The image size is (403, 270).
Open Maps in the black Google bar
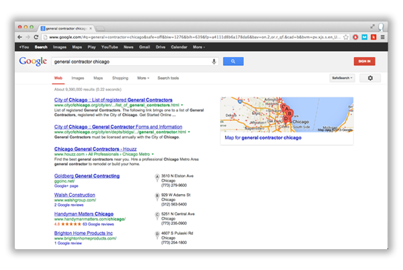[x=77, y=47]
